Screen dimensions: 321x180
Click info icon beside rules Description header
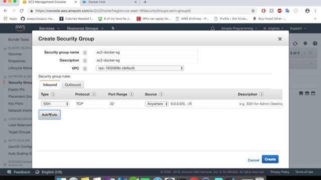(x=261, y=94)
